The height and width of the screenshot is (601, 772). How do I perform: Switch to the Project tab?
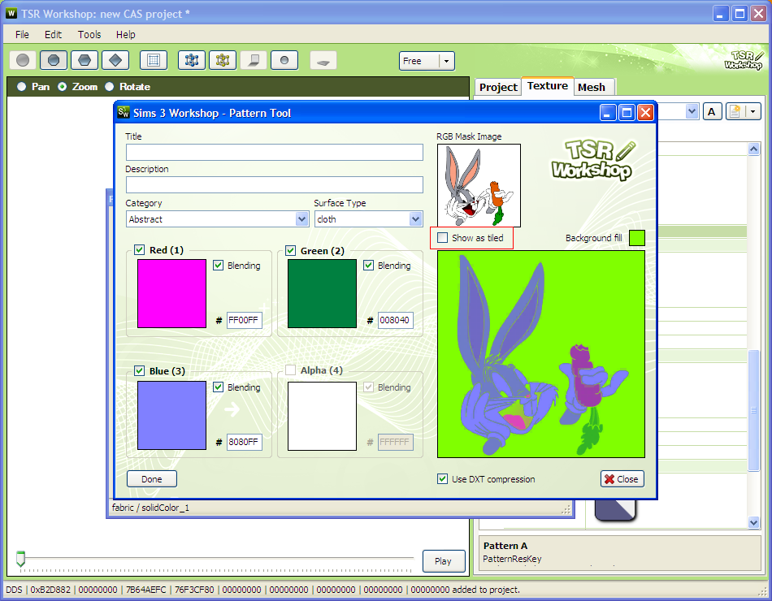tap(498, 87)
